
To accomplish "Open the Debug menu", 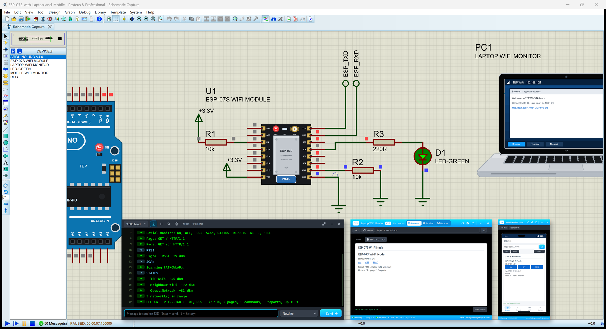I will [85, 12].
